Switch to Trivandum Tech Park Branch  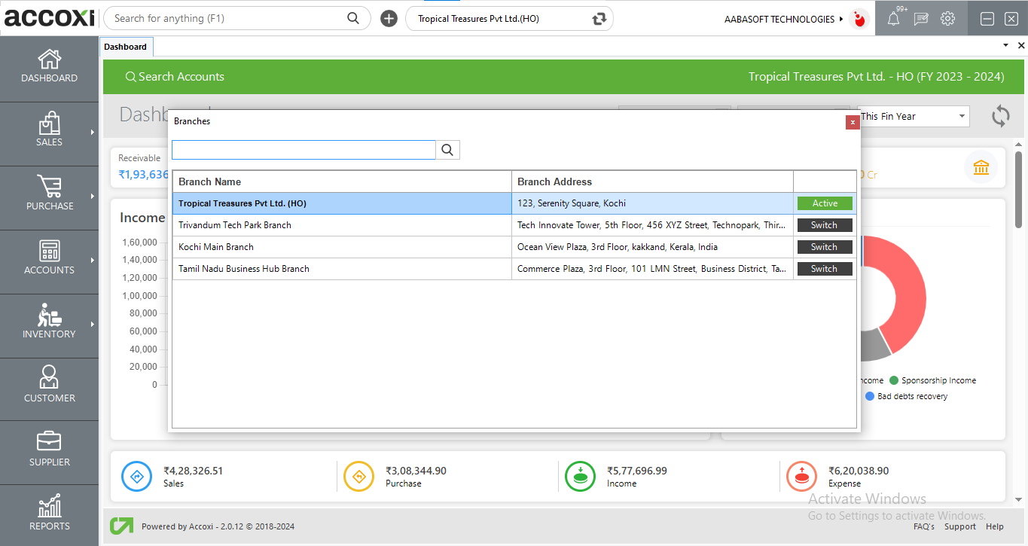824,224
